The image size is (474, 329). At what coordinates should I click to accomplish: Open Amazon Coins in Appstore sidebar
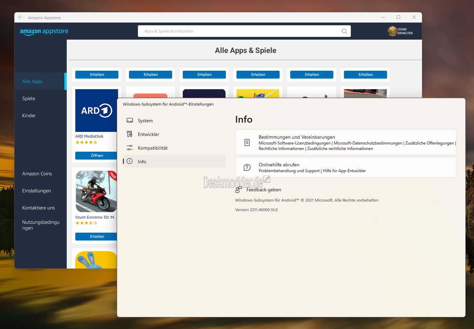pyautogui.click(x=40, y=174)
